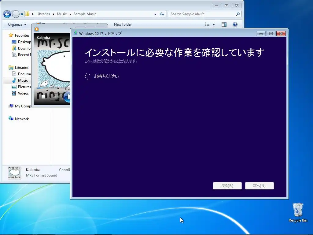Image resolution: width=313 pixels, height=235 pixels.
Task: Change the view using the view icon
Action: (x=207, y=24)
